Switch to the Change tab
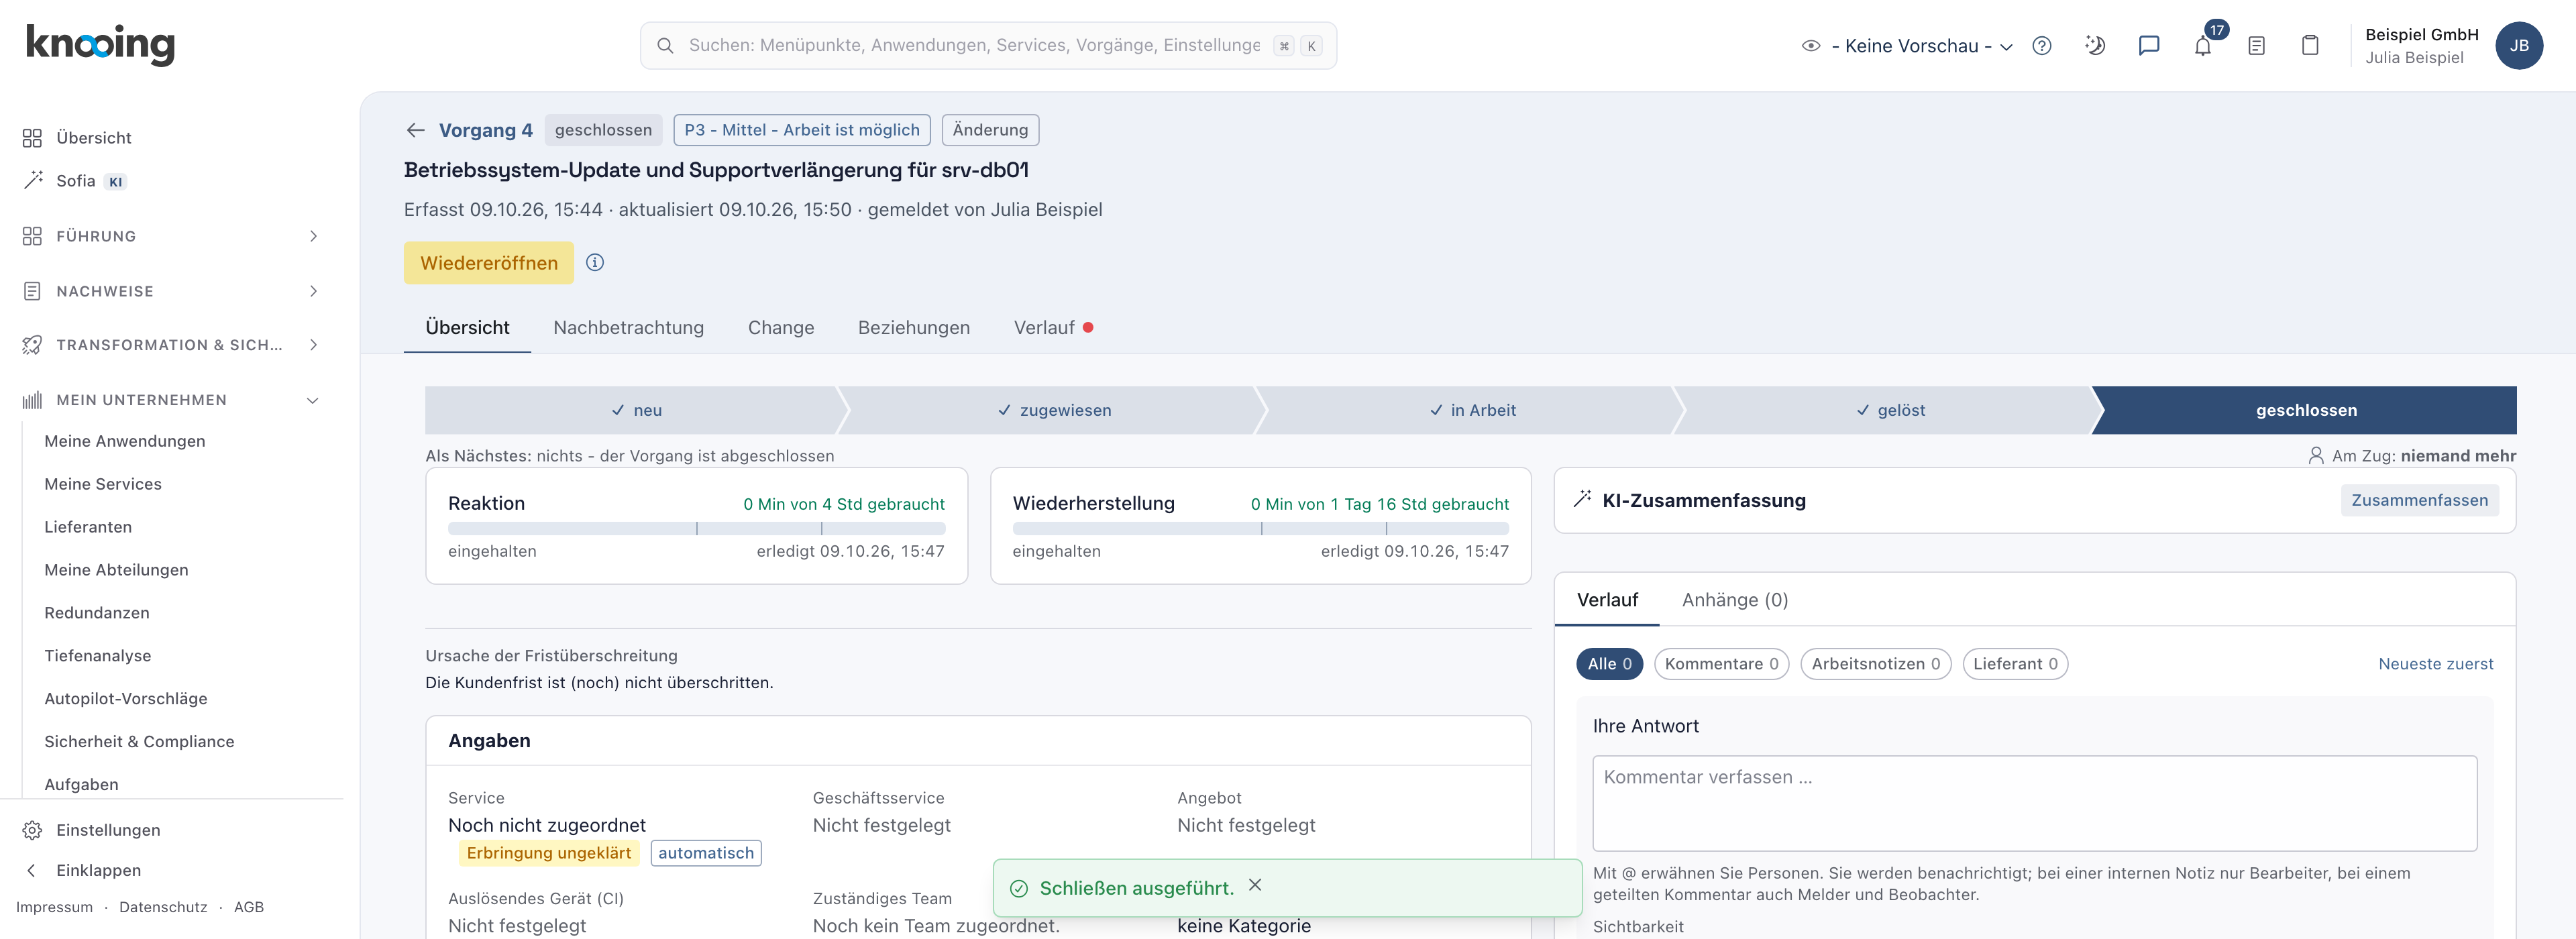 click(x=781, y=328)
